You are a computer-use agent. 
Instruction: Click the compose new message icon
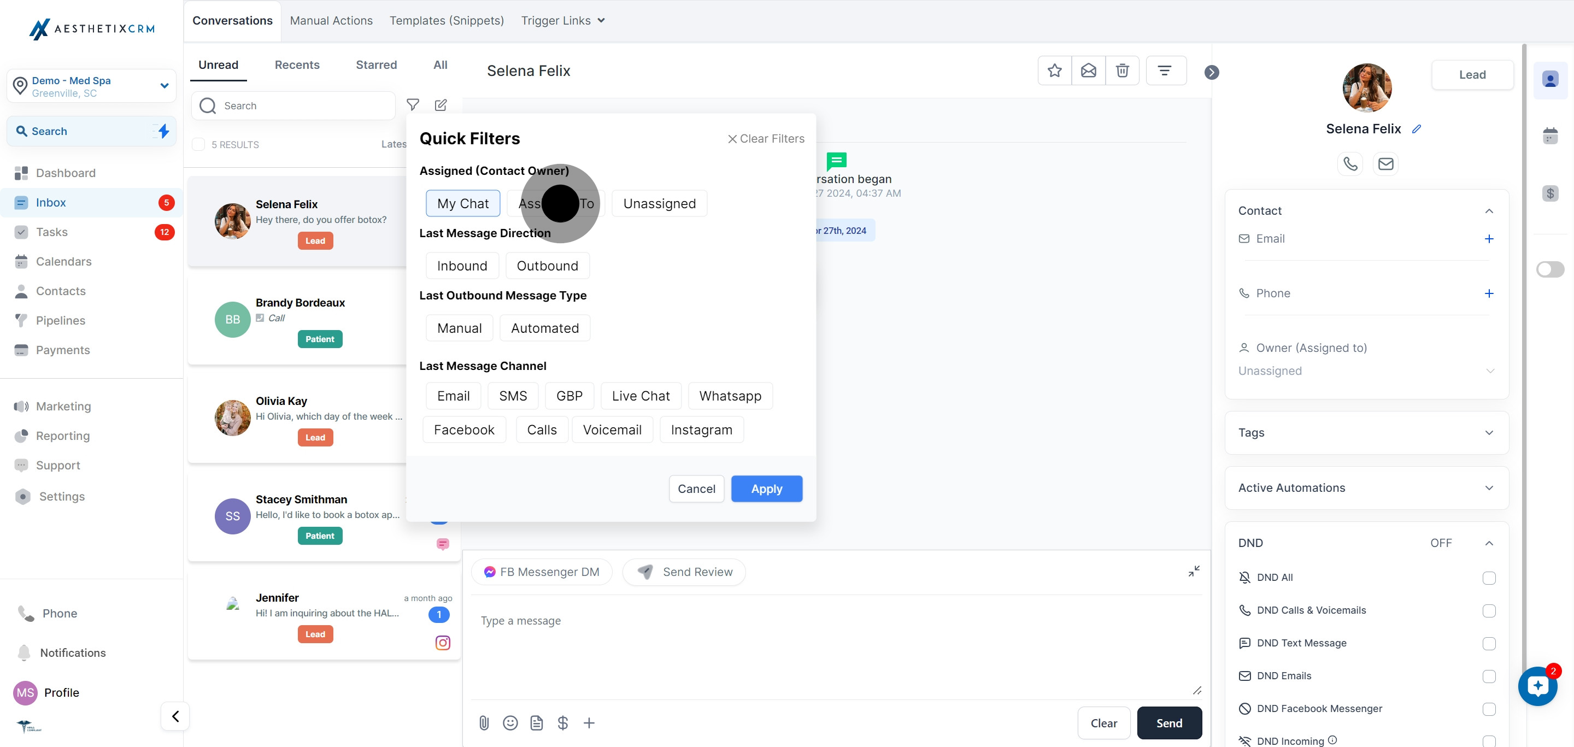[441, 105]
